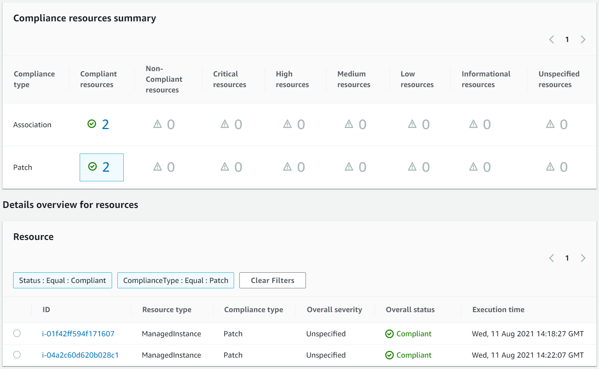Select radio button for instance i-01f42ff594f171607
This screenshot has height=369, width=599.
(17, 333)
